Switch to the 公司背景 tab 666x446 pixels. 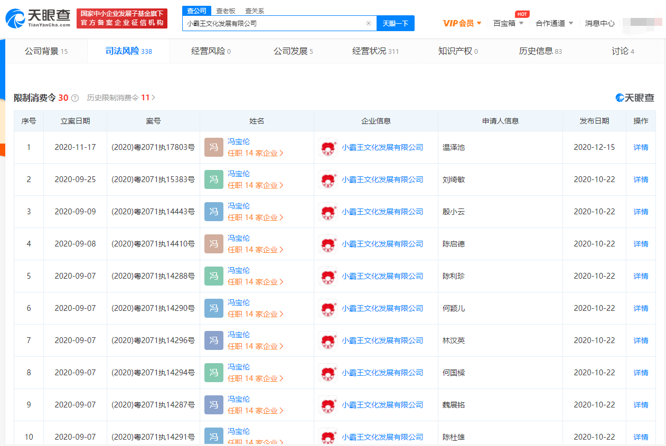click(46, 51)
